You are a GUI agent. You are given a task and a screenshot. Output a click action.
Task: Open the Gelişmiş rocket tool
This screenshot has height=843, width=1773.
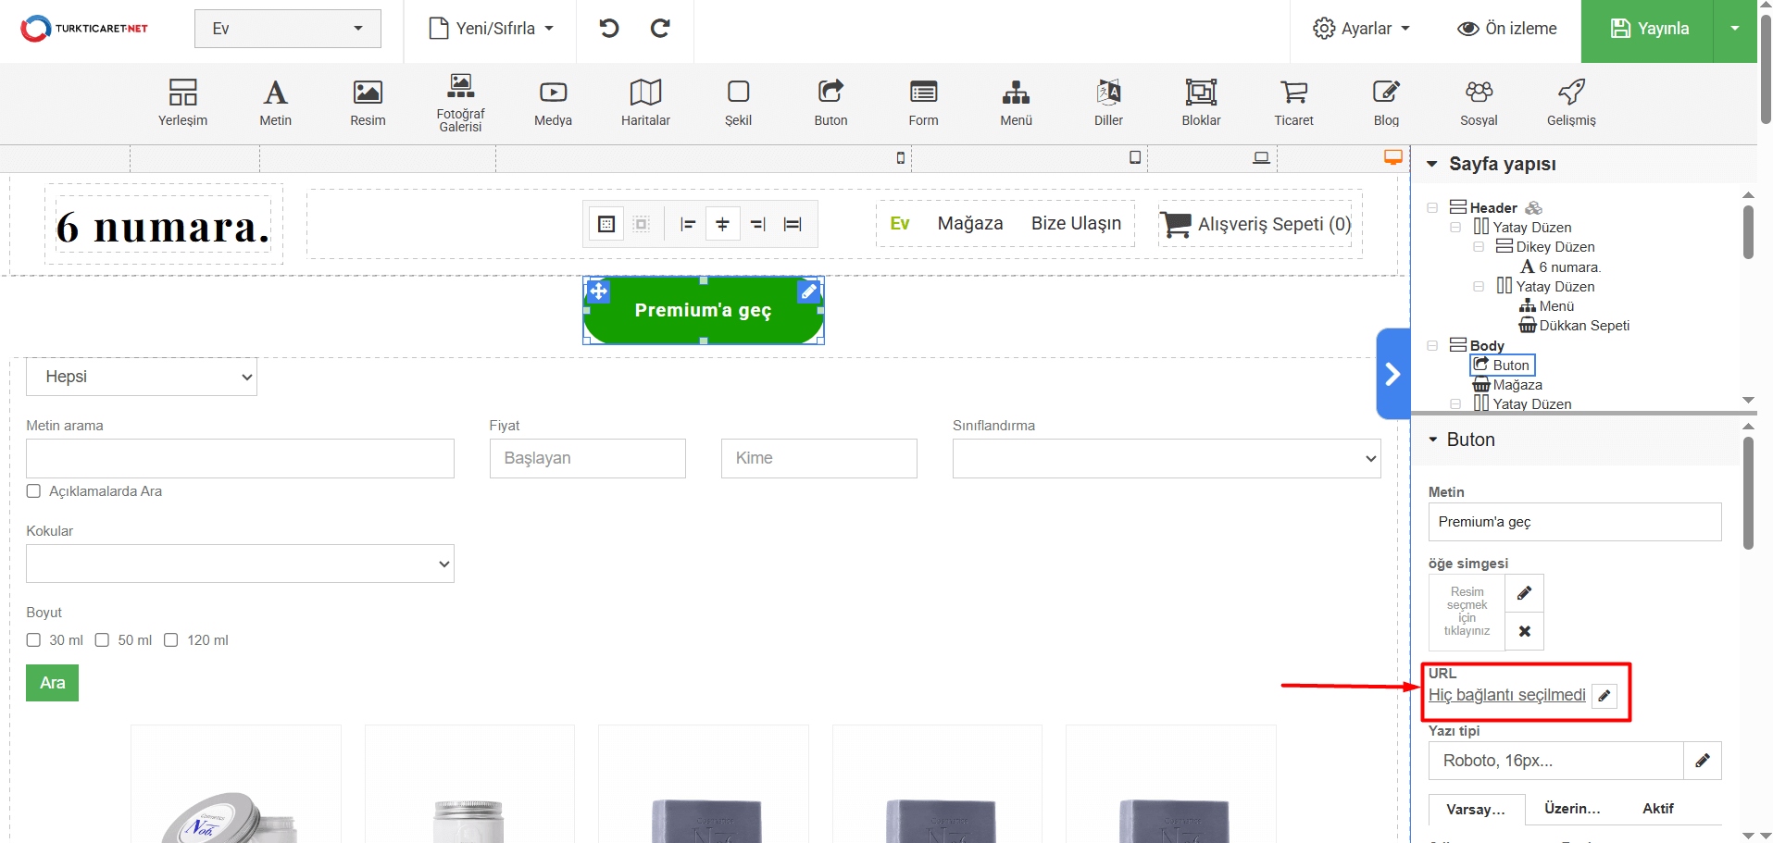pyautogui.click(x=1571, y=103)
